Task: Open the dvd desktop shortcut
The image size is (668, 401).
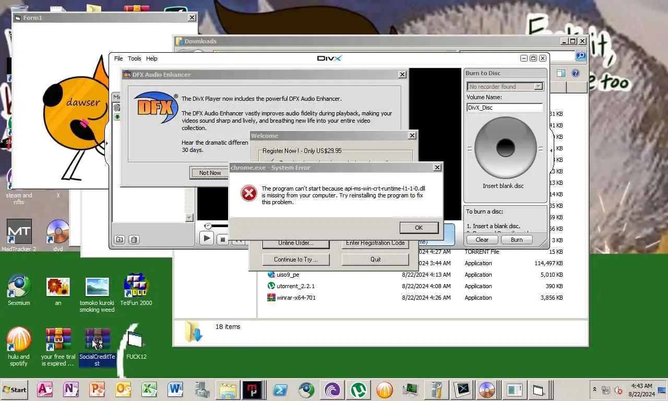Action: (x=58, y=235)
